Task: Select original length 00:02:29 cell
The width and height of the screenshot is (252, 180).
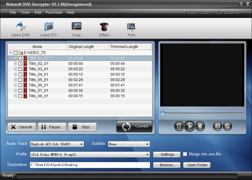Action: point(76,80)
